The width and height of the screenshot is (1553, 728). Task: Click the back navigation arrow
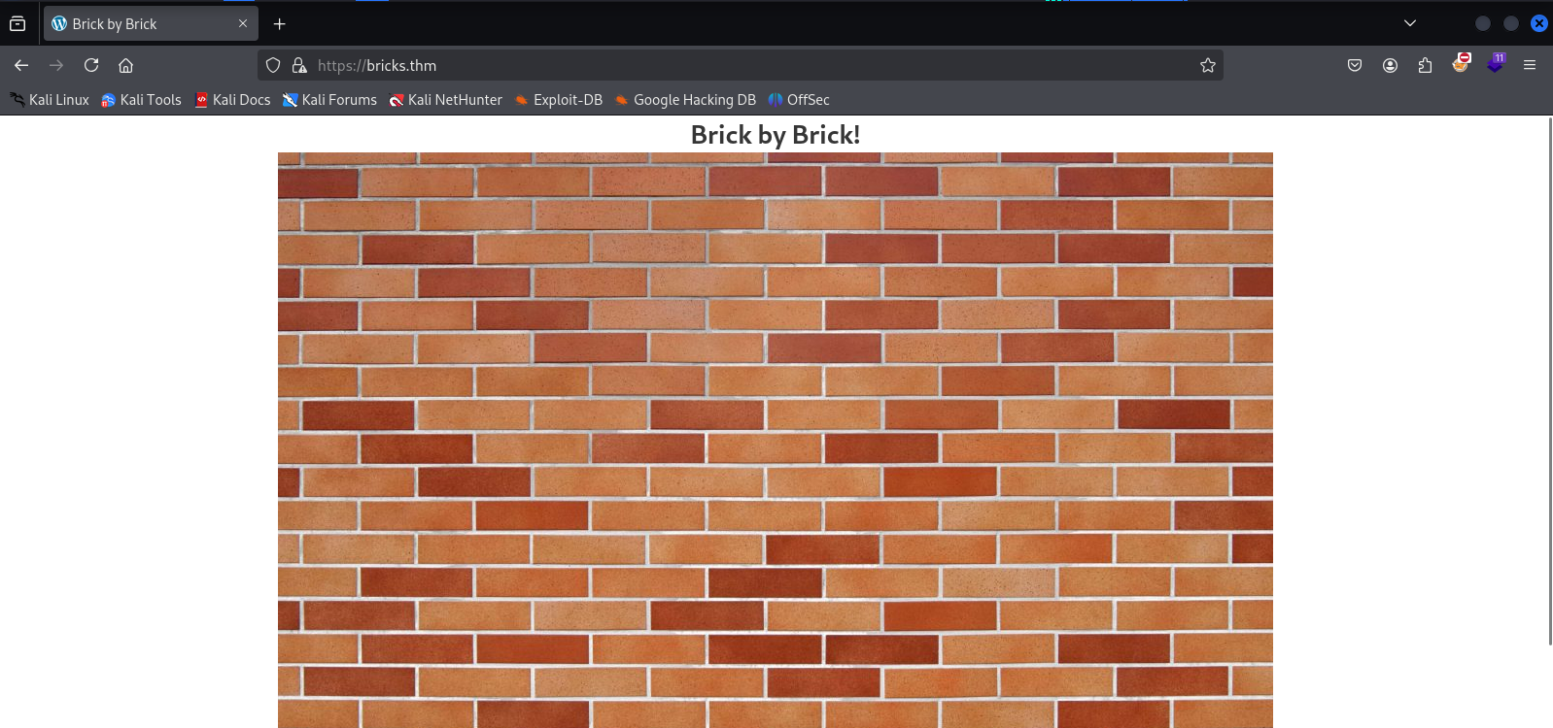point(21,65)
